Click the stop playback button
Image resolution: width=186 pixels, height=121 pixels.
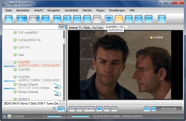tap(99, 109)
